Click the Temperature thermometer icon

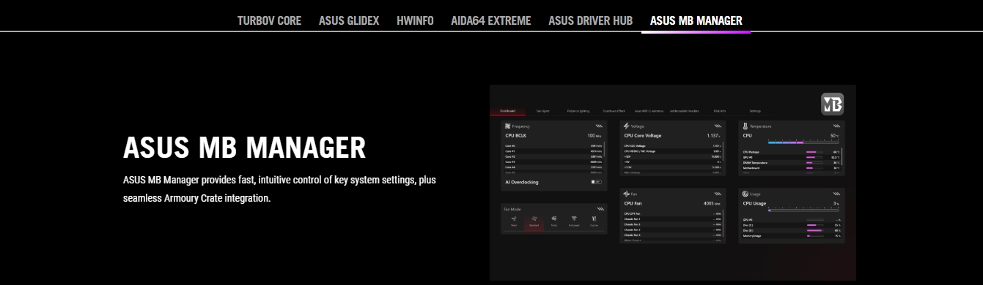point(745,126)
